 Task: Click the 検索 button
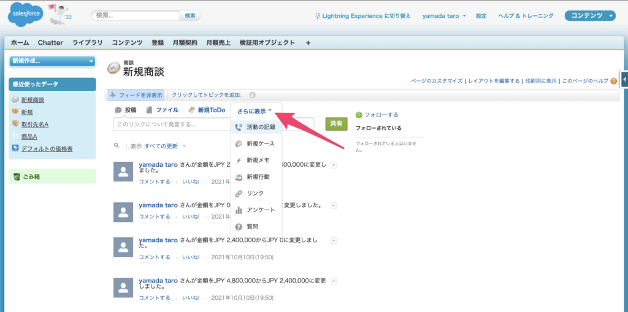[x=190, y=15]
